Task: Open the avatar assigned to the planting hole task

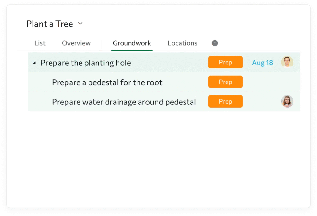Action: (287, 62)
